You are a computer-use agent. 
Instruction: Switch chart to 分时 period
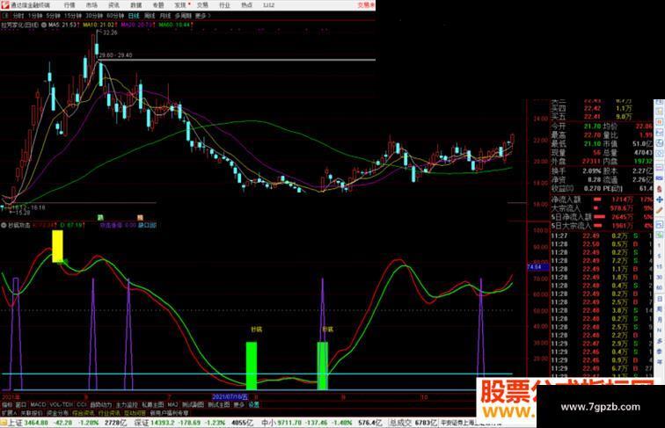click(18, 16)
